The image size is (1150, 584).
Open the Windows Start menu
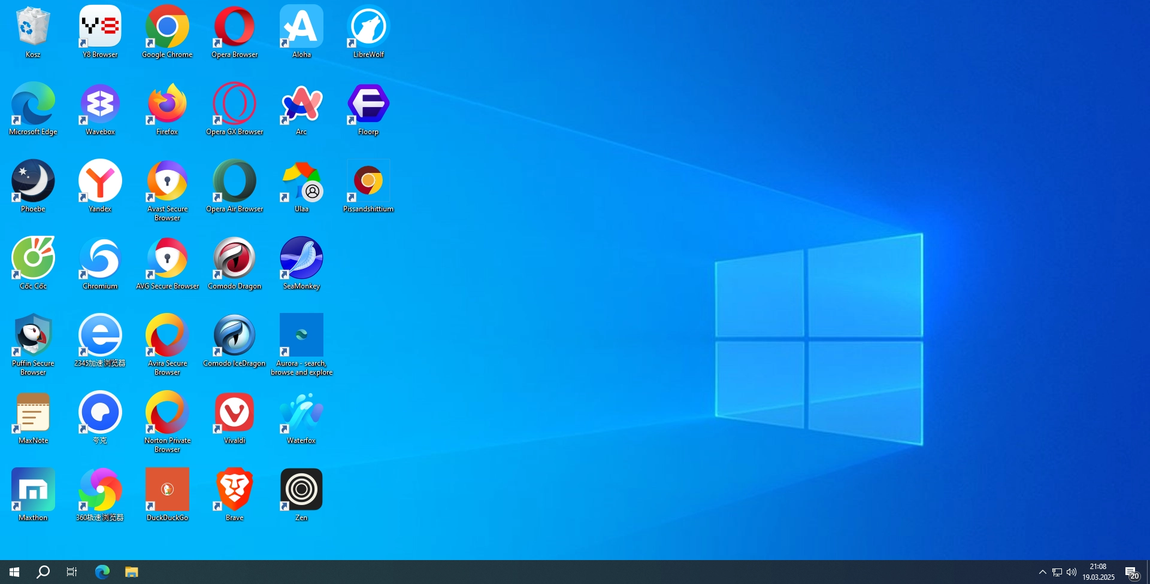14,572
